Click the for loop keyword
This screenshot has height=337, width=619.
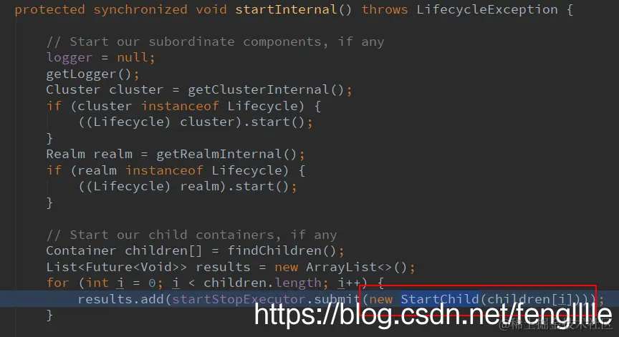57,283
